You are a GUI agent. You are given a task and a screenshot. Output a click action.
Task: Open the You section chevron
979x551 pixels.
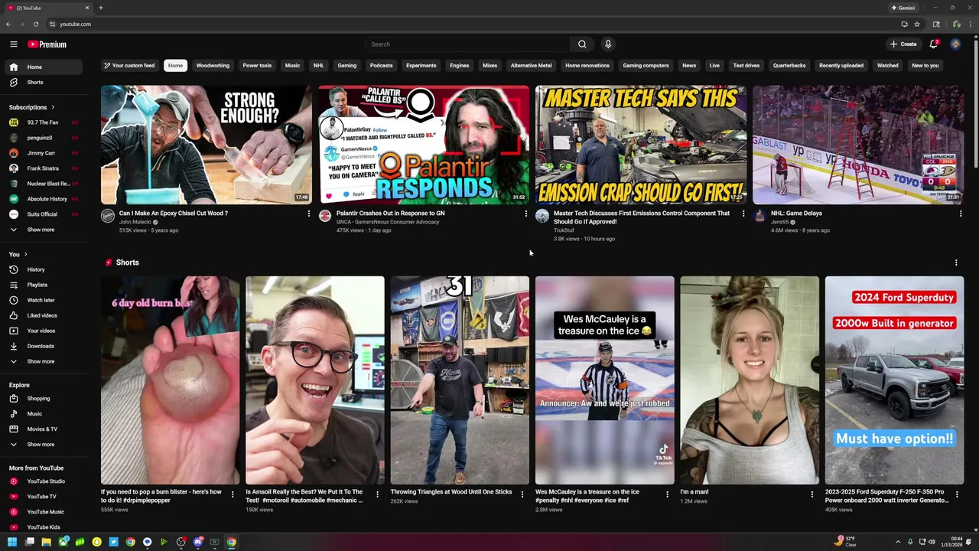coord(25,254)
